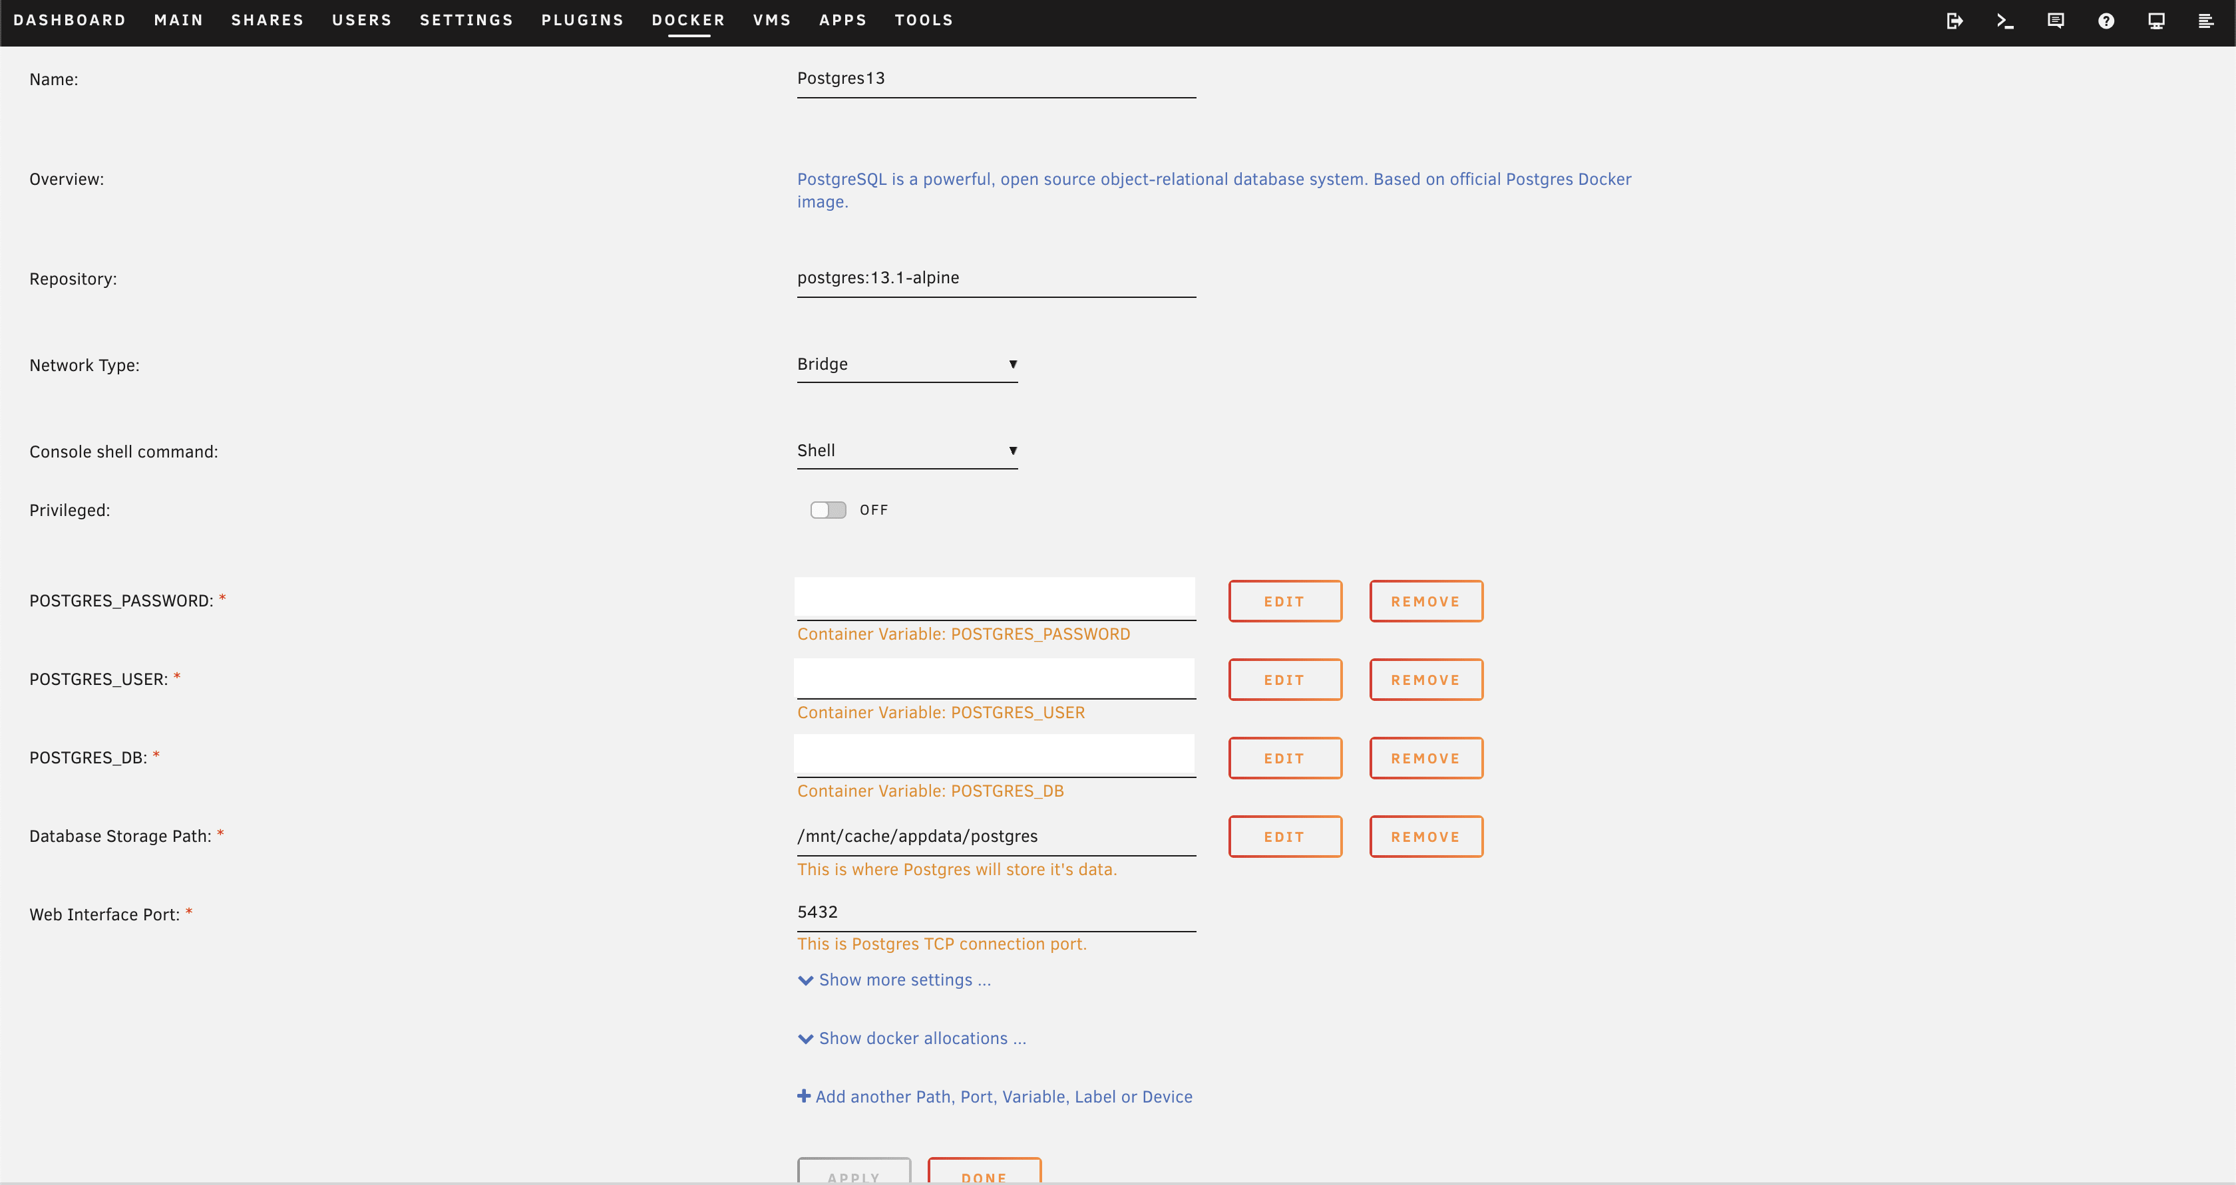The width and height of the screenshot is (2236, 1185).
Task: Switch to the Plugins tab
Action: point(582,20)
